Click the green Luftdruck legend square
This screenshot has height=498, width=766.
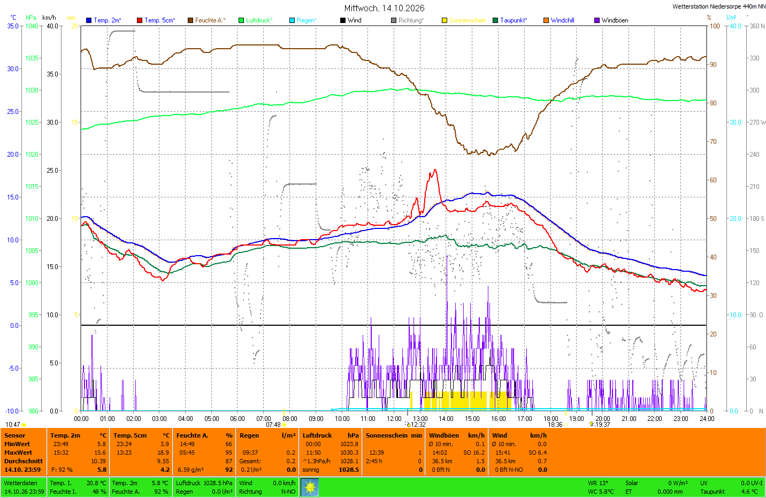coord(241,20)
